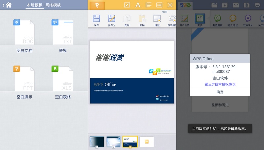Image resolution: width=264 pixels, height=150 pixels.
Task: Open 进入论坛 forum icon
Action: click(233, 20)
